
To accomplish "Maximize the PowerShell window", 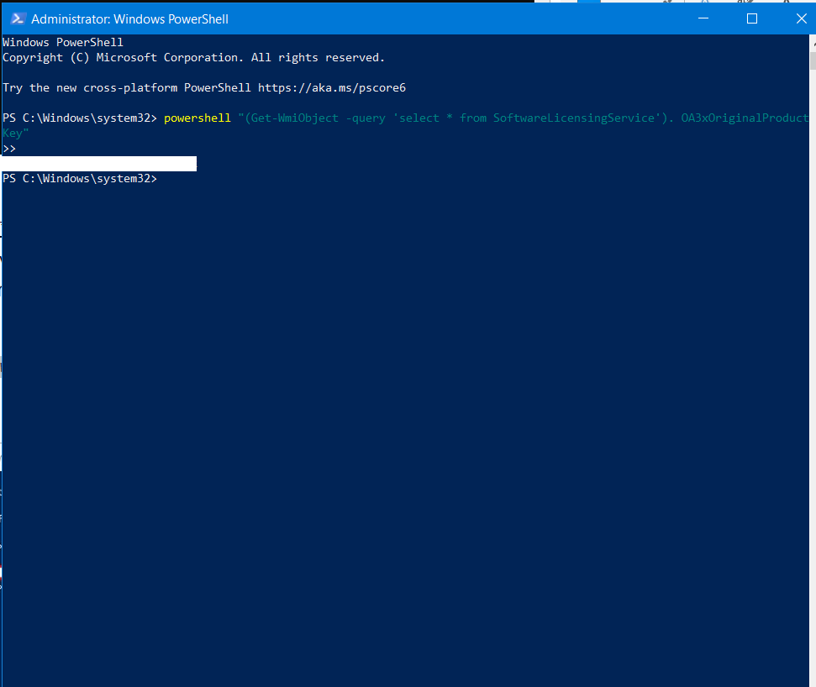I will click(752, 18).
